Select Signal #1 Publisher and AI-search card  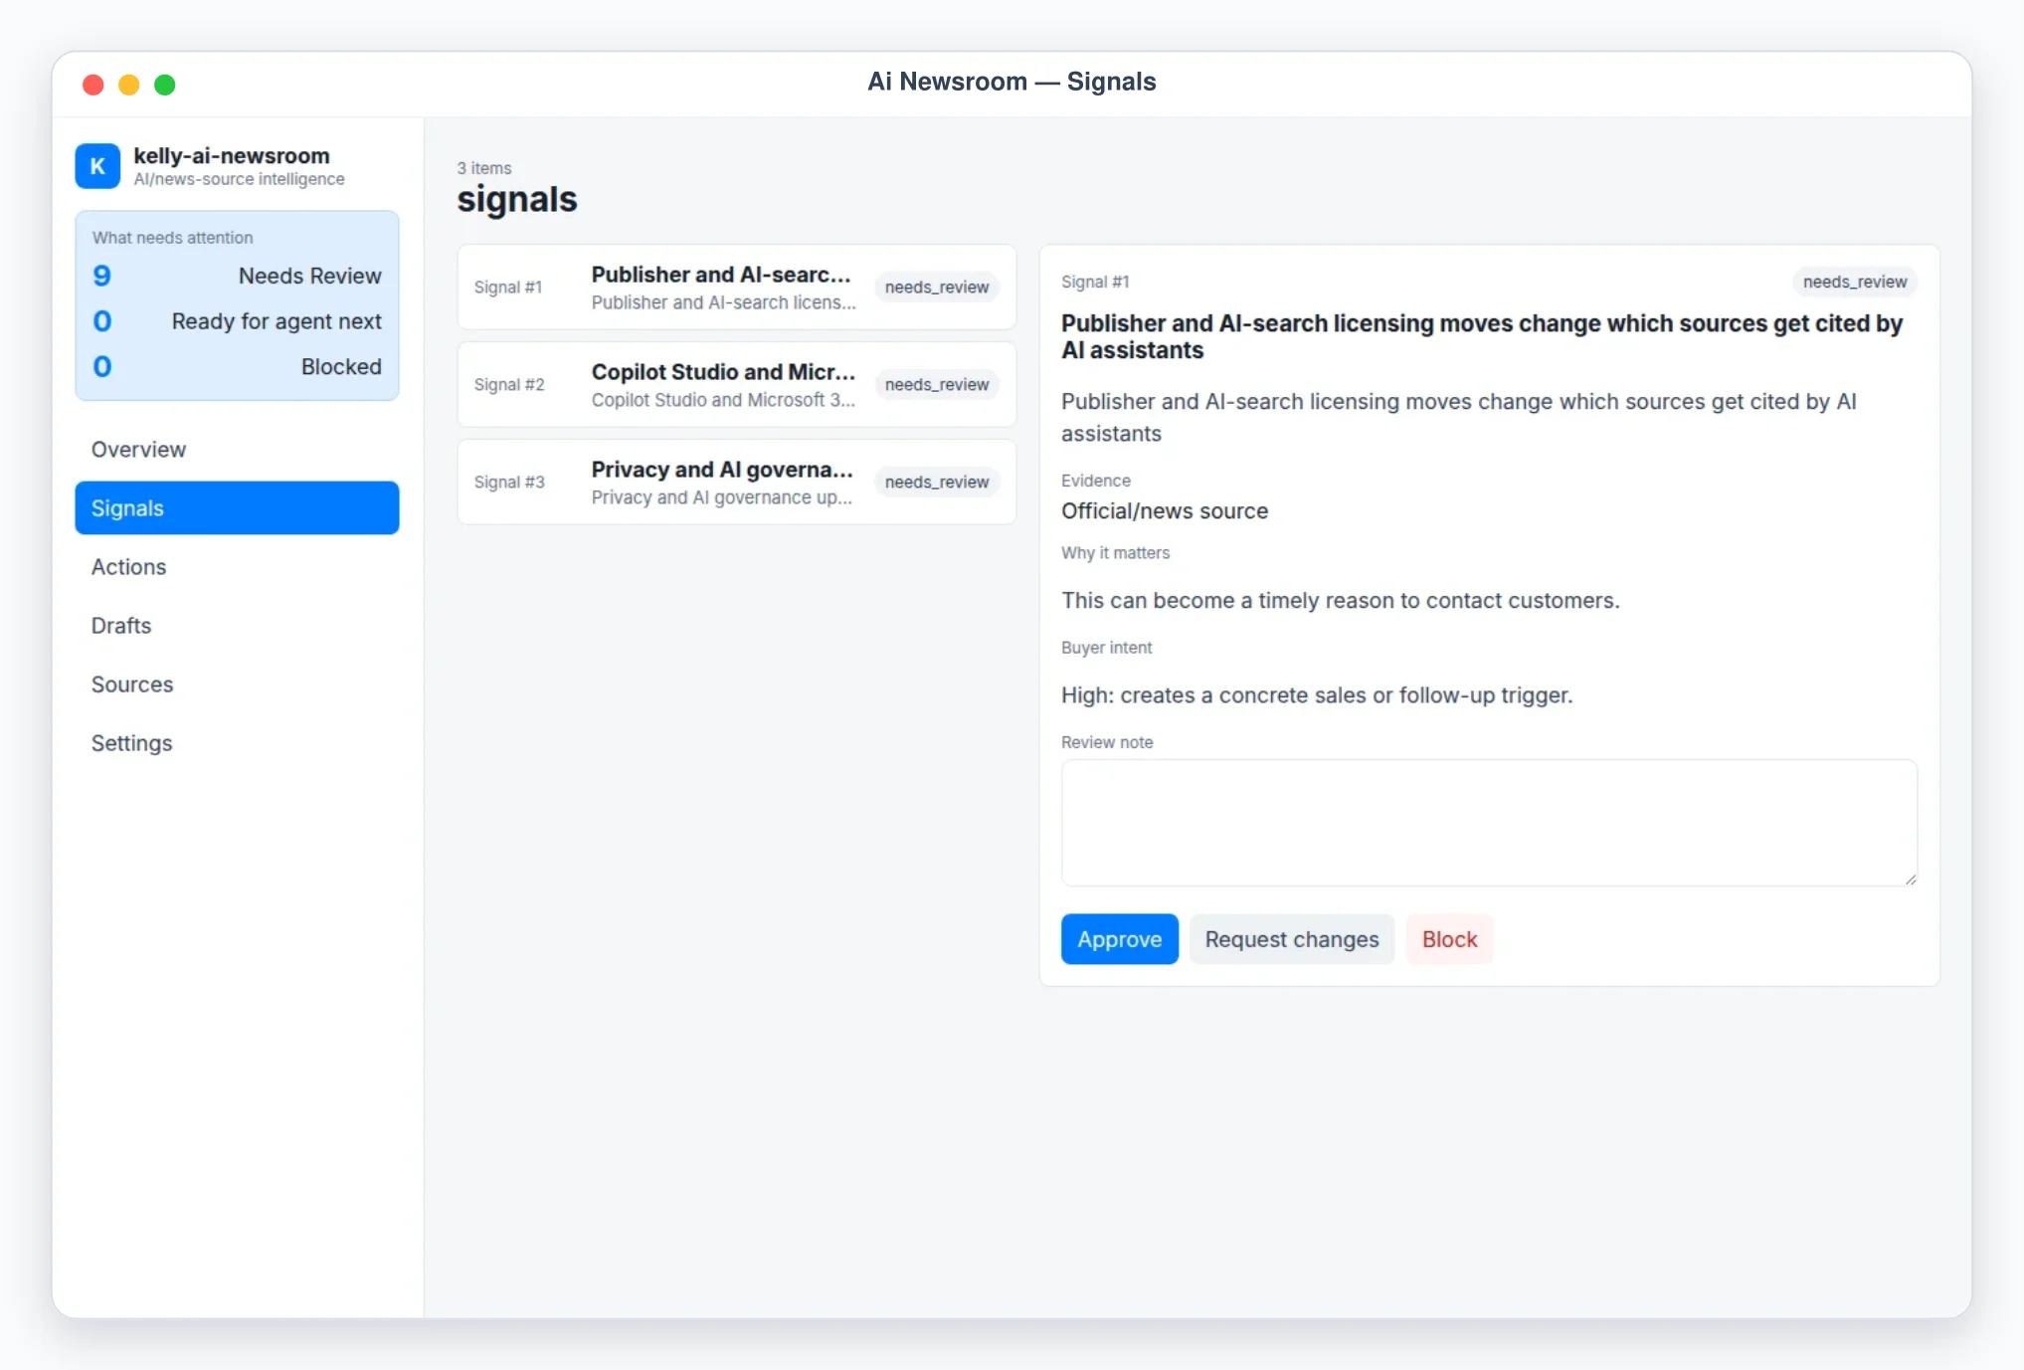pos(737,288)
